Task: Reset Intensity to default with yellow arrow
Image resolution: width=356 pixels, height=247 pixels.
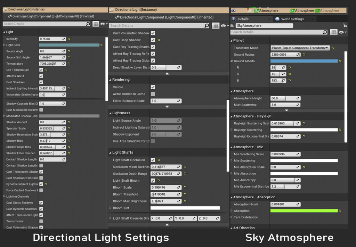Action: tap(69, 39)
